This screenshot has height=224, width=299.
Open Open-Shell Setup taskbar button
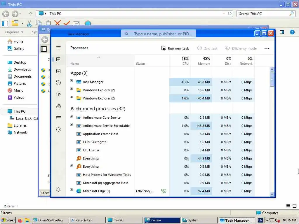(x=50, y=220)
